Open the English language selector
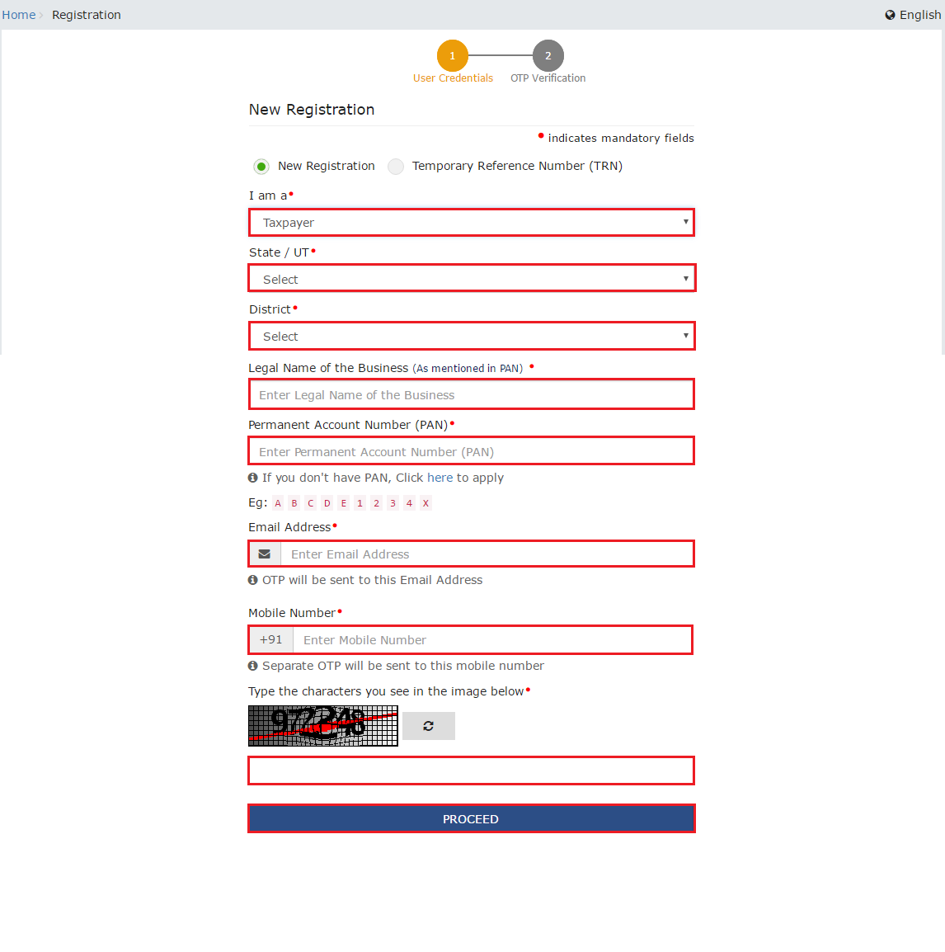The width and height of the screenshot is (945, 952). pos(918,14)
